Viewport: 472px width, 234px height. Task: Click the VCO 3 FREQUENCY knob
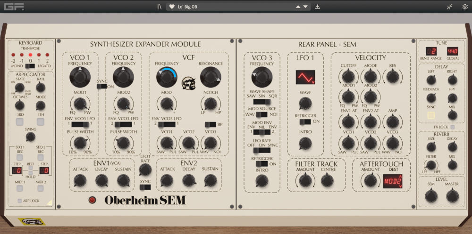click(x=261, y=77)
